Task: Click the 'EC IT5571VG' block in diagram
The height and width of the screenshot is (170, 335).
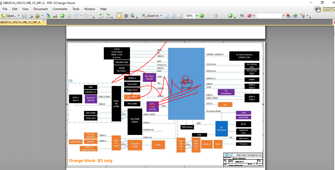Action: (221, 129)
